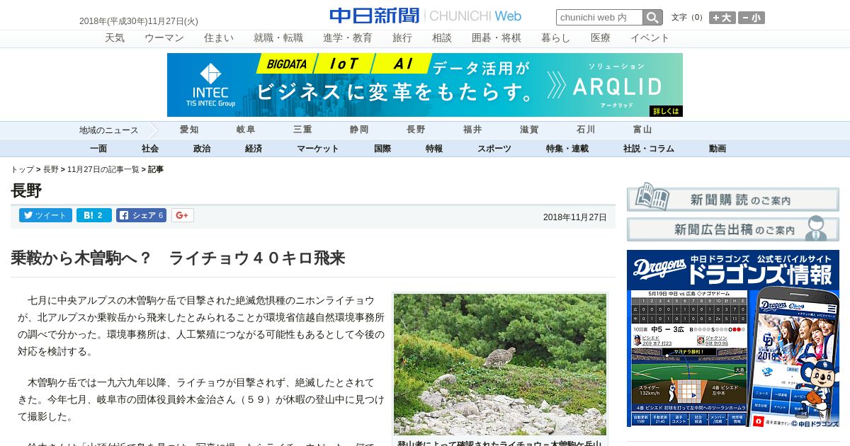Open 相談 section
Viewport: 850px width, 446px height.
pyautogui.click(x=442, y=38)
